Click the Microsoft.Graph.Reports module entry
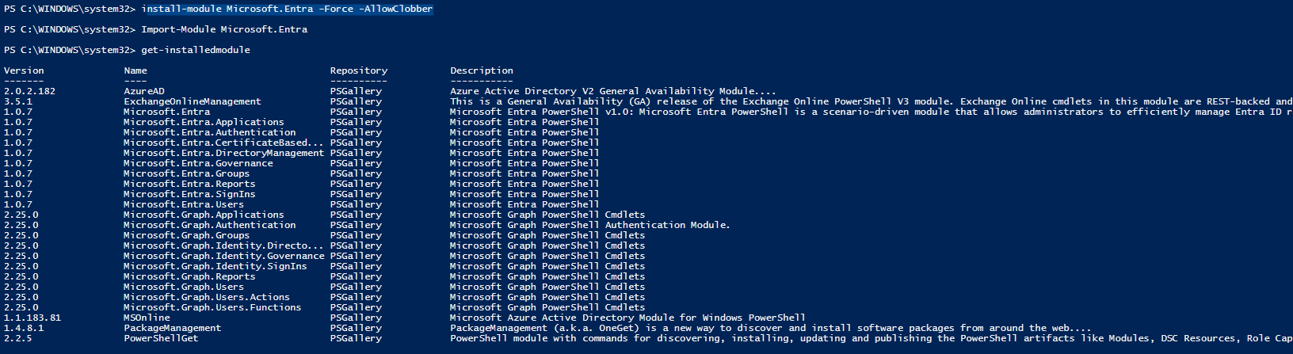1293x354 pixels. 189,276
